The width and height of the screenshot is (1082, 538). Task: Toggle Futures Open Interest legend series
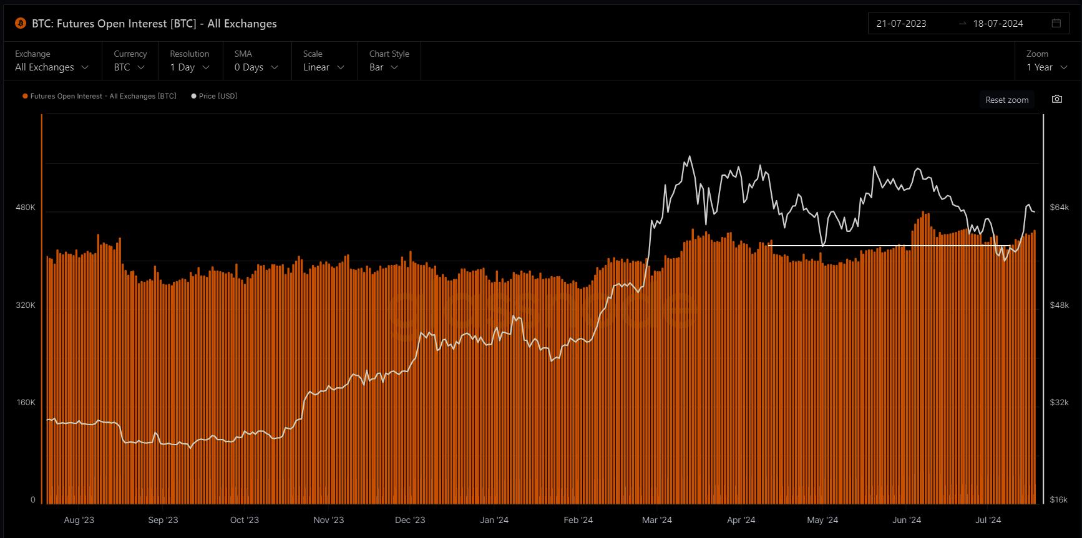tap(99, 96)
